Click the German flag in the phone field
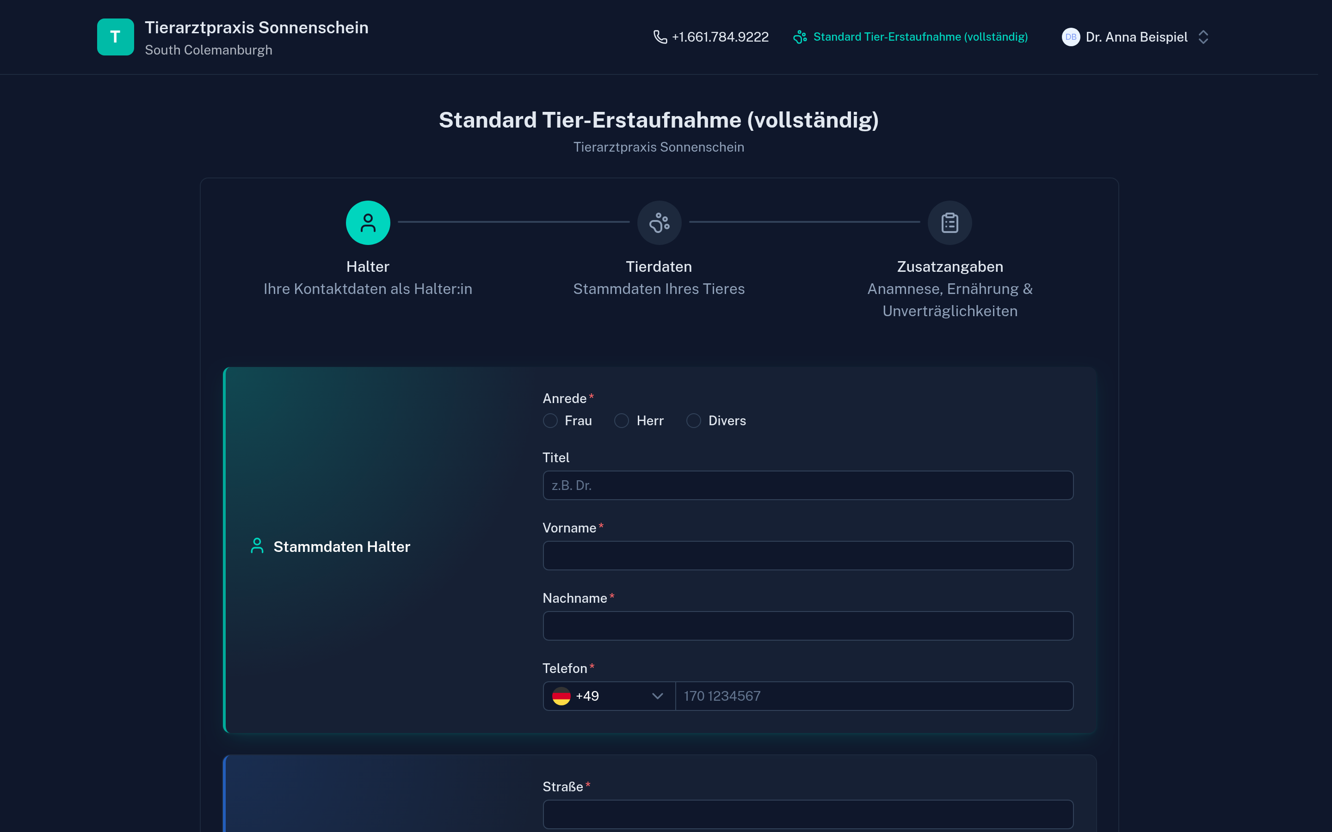The height and width of the screenshot is (832, 1332). coord(561,696)
